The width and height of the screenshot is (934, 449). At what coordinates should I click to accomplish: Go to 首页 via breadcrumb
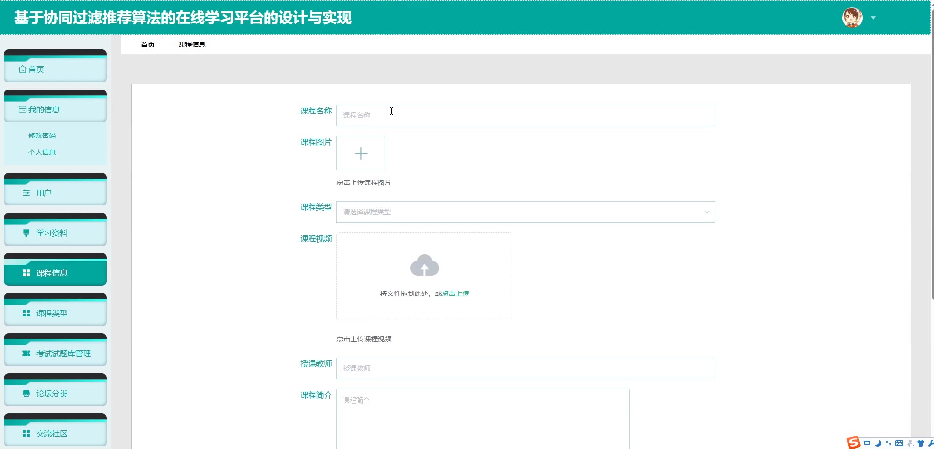click(x=148, y=45)
